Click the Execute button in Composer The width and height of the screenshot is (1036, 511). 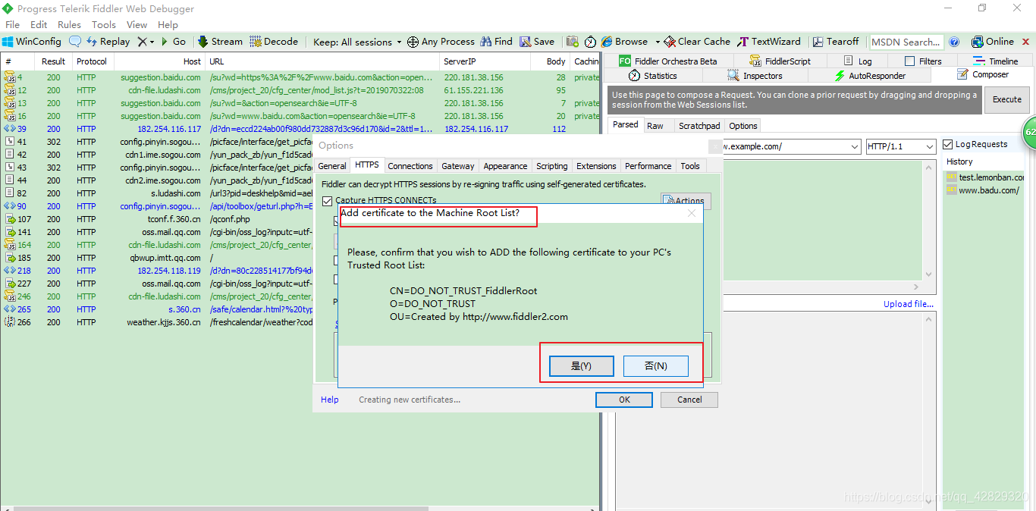tap(1006, 99)
